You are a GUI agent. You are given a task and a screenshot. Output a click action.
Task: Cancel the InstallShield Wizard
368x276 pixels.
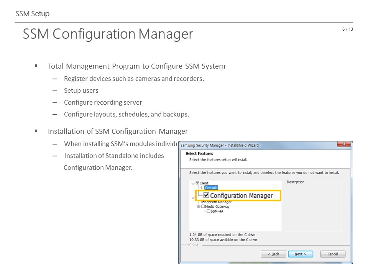pos(333,254)
